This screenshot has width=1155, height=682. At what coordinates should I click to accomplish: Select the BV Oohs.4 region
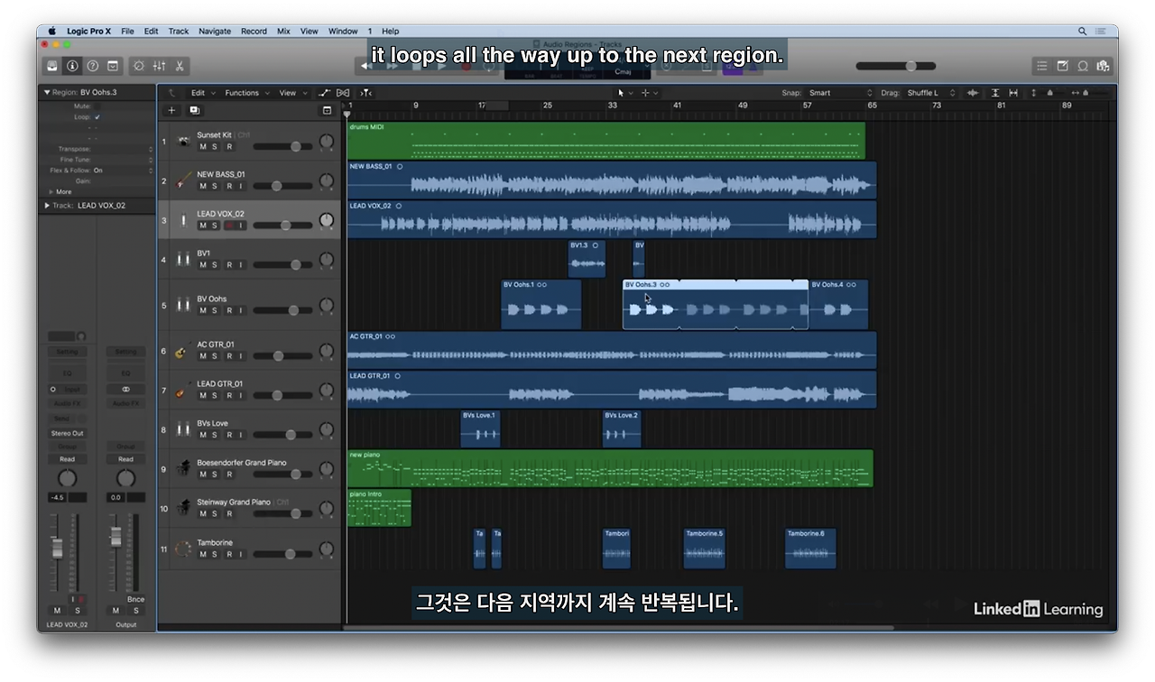(x=838, y=305)
